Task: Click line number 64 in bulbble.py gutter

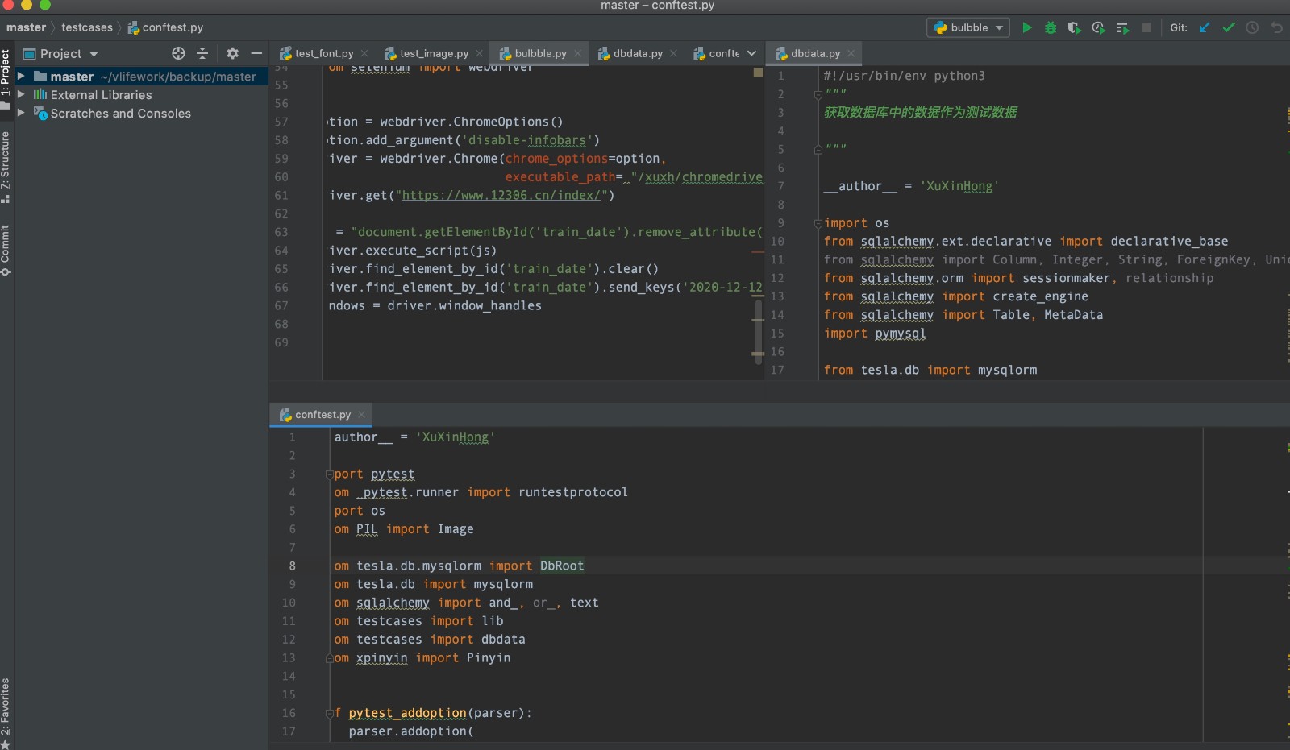Action: 281,251
